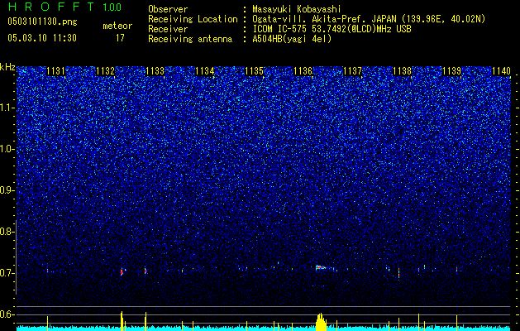The width and height of the screenshot is (520, 331).
Task: Select the file name 0503101130.png
Action: 42,22
